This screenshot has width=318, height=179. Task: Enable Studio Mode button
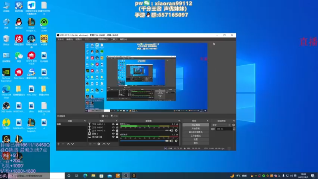coord(196,136)
